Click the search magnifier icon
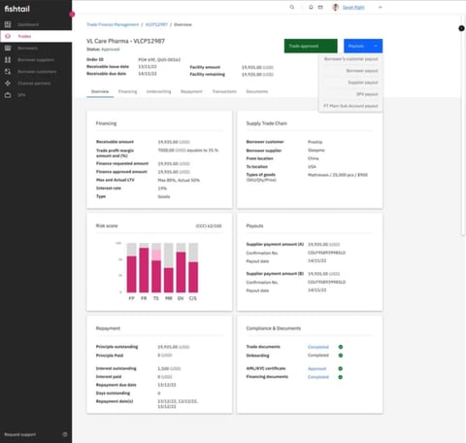Screen dimensions: 466x443 (x=292, y=7)
